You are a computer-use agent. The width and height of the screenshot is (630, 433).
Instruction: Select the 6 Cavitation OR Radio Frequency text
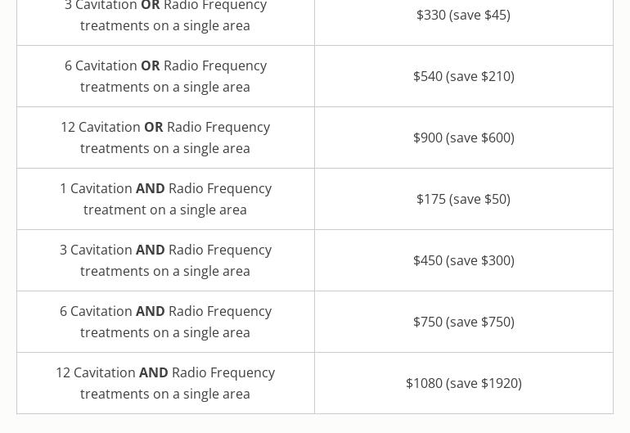coord(165,76)
